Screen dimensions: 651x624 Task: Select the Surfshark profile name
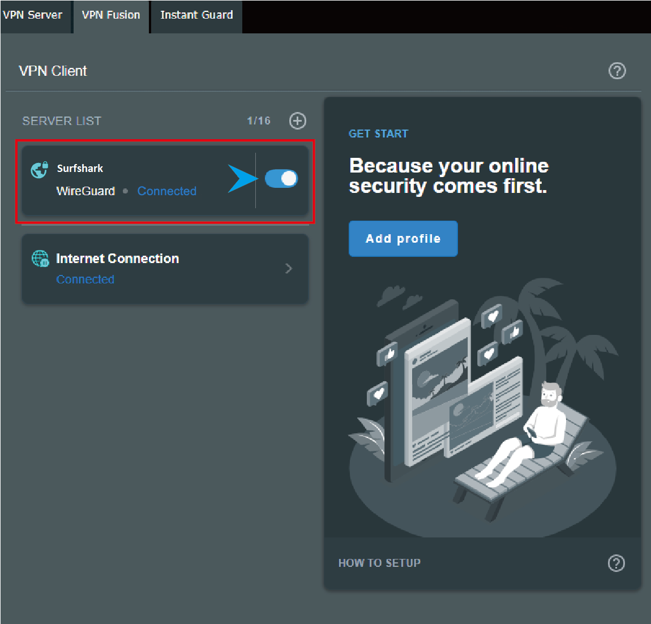(x=80, y=169)
